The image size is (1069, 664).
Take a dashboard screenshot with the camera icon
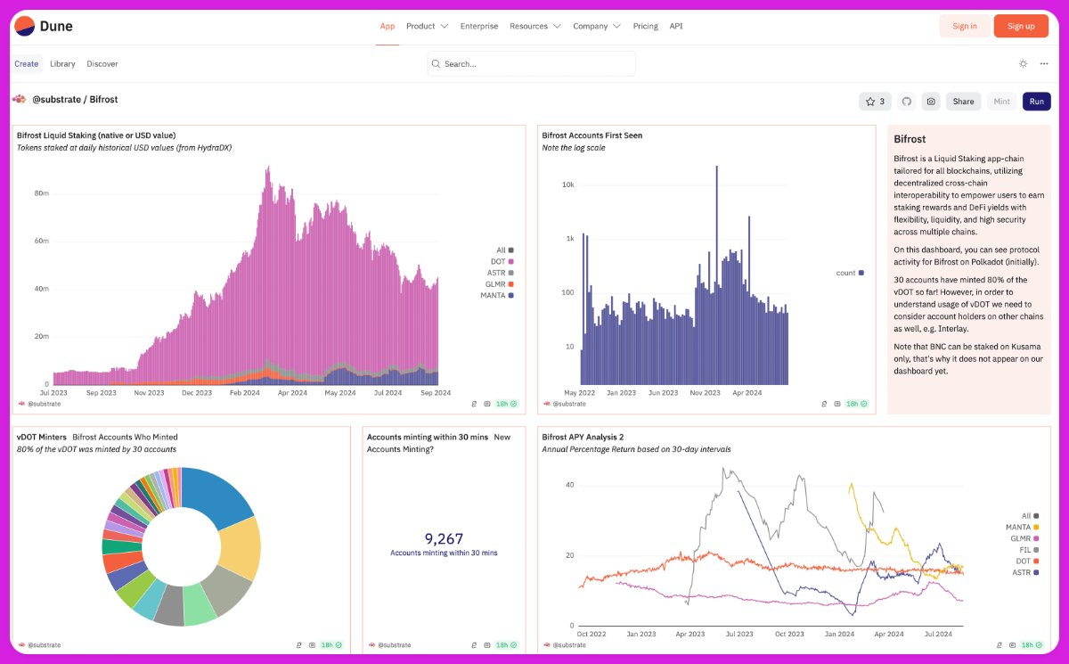931,102
